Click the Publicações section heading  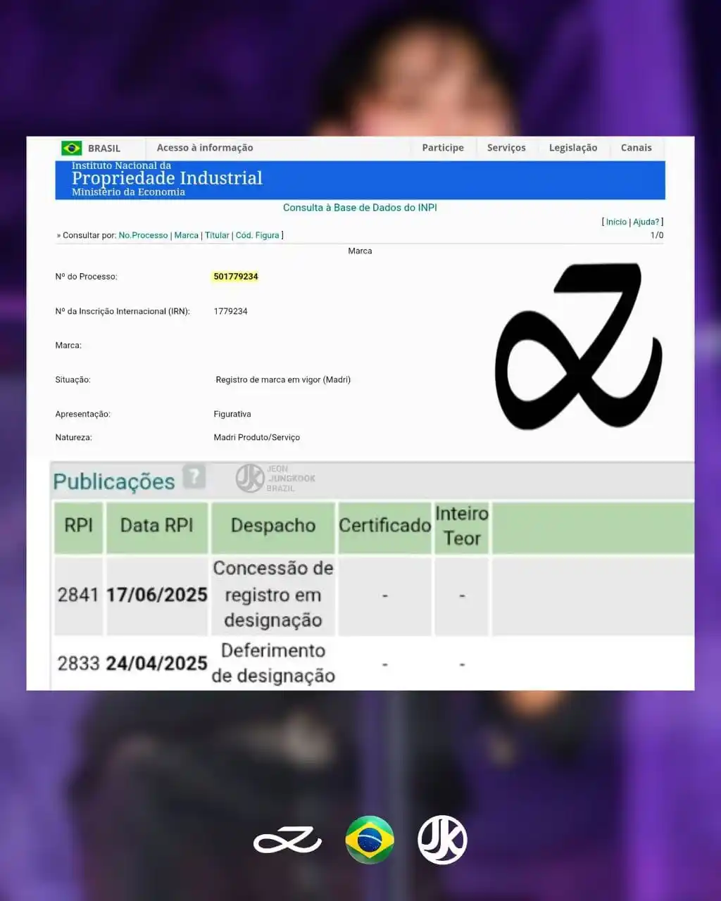click(x=114, y=481)
